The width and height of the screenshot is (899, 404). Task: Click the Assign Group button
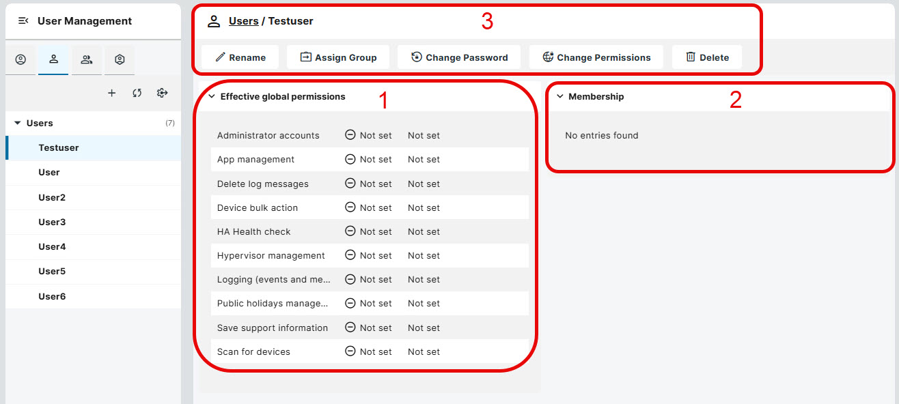pyautogui.click(x=338, y=57)
